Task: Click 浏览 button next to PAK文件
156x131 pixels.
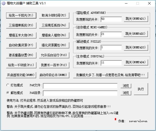Action: [x=126, y=85]
